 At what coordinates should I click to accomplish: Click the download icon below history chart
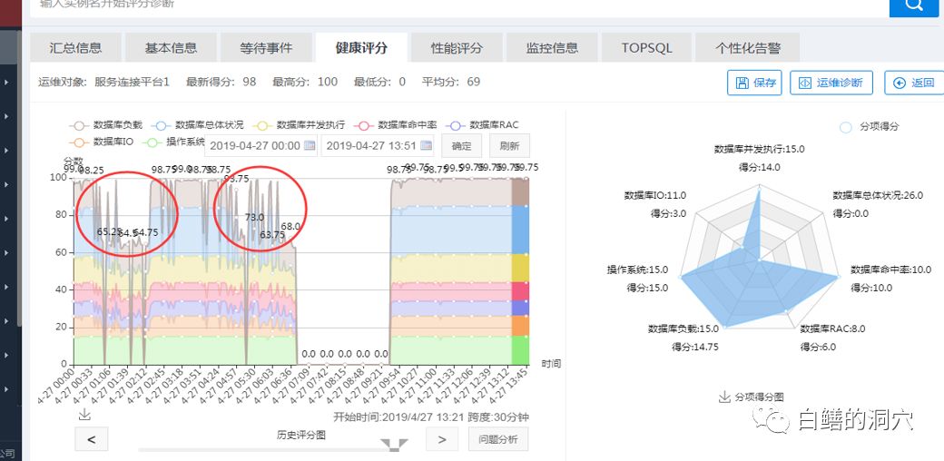[x=84, y=415]
